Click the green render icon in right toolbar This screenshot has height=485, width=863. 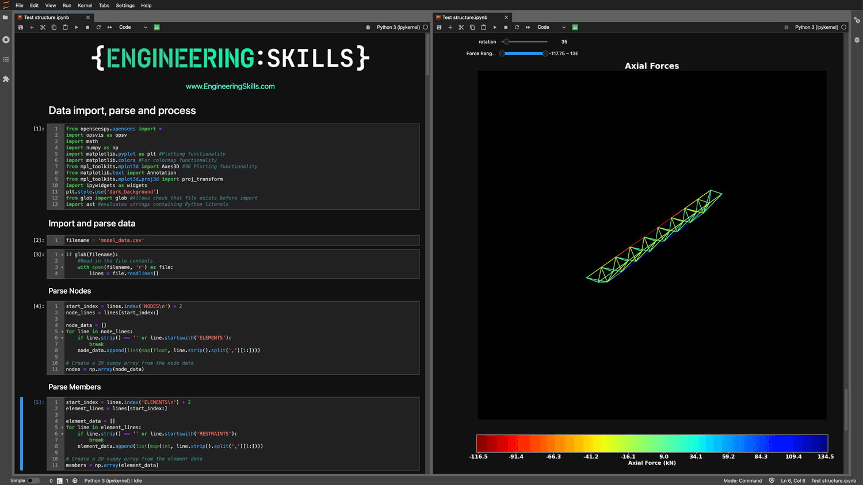(575, 27)
